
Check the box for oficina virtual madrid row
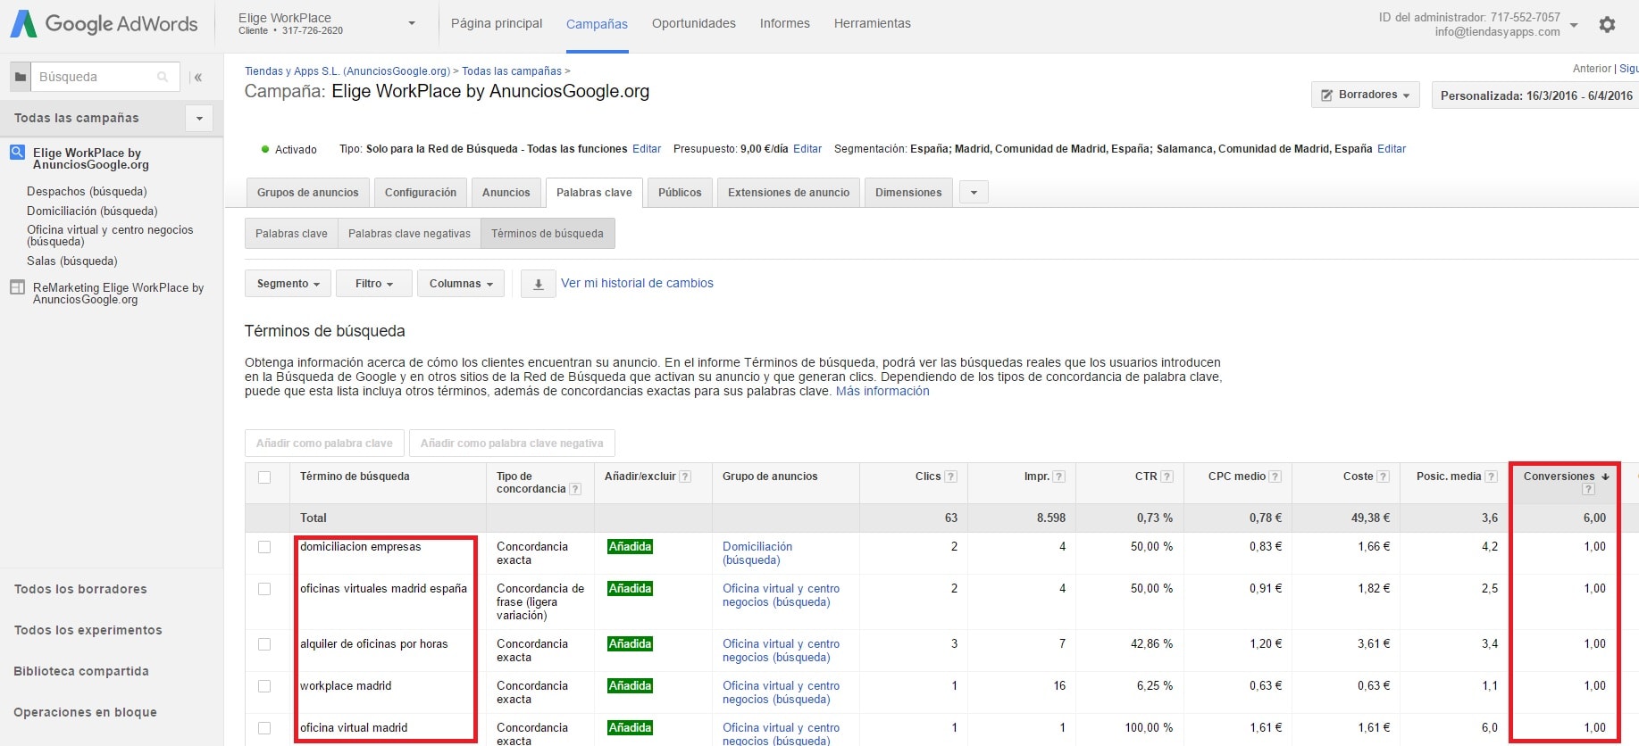pyautogui.click(x=264, y=728)
